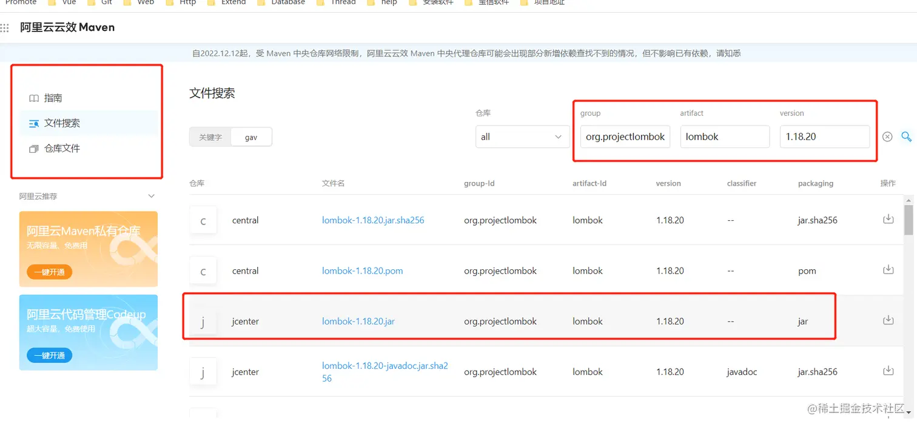This screenshot has width=917, height=427.
Task: Click the search magnifier icon
Action: (906, 136)
